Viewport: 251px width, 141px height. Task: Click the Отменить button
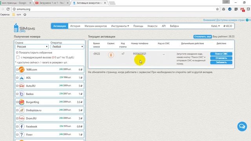(221, 58)
